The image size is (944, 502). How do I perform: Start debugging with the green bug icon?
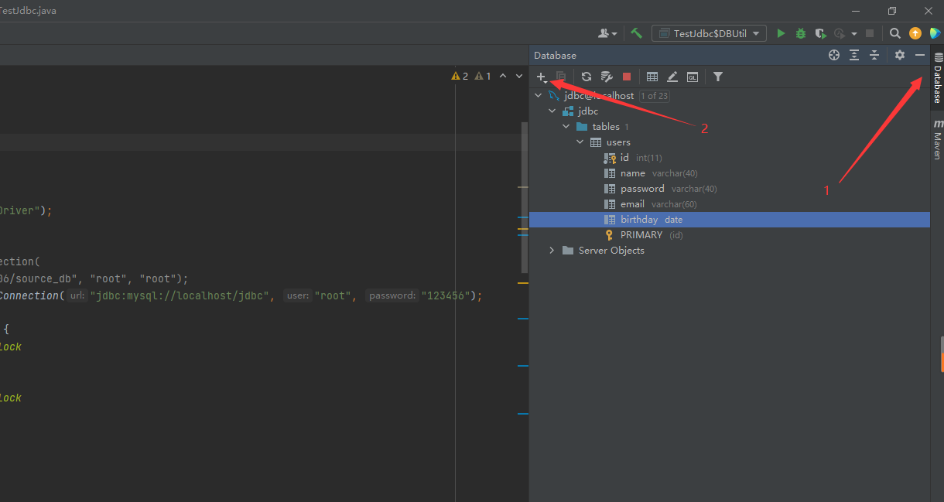(801, 33)
